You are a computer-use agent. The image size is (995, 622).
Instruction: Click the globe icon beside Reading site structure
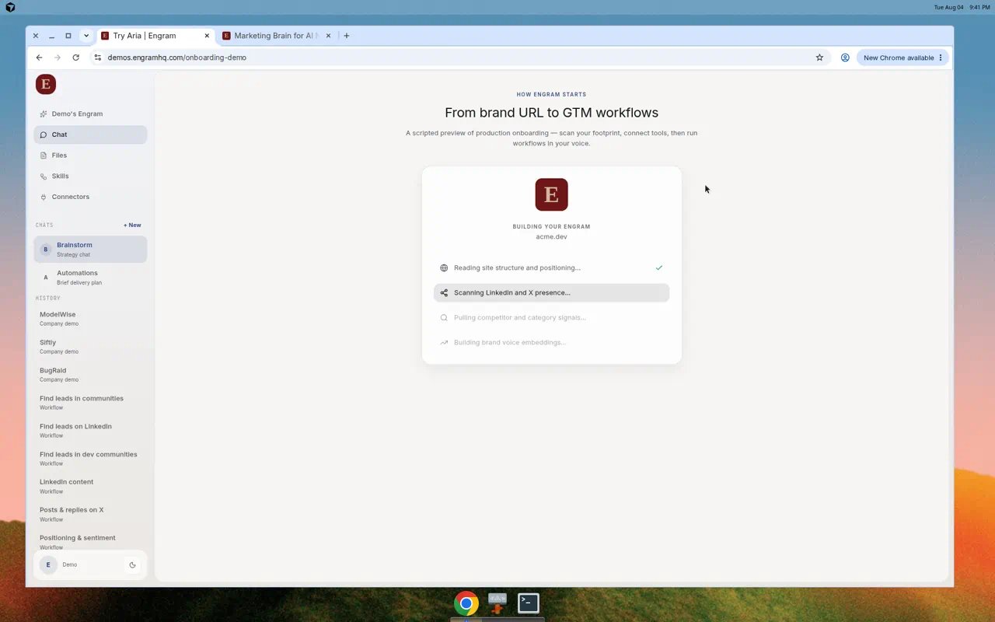(x=444, y=268)
